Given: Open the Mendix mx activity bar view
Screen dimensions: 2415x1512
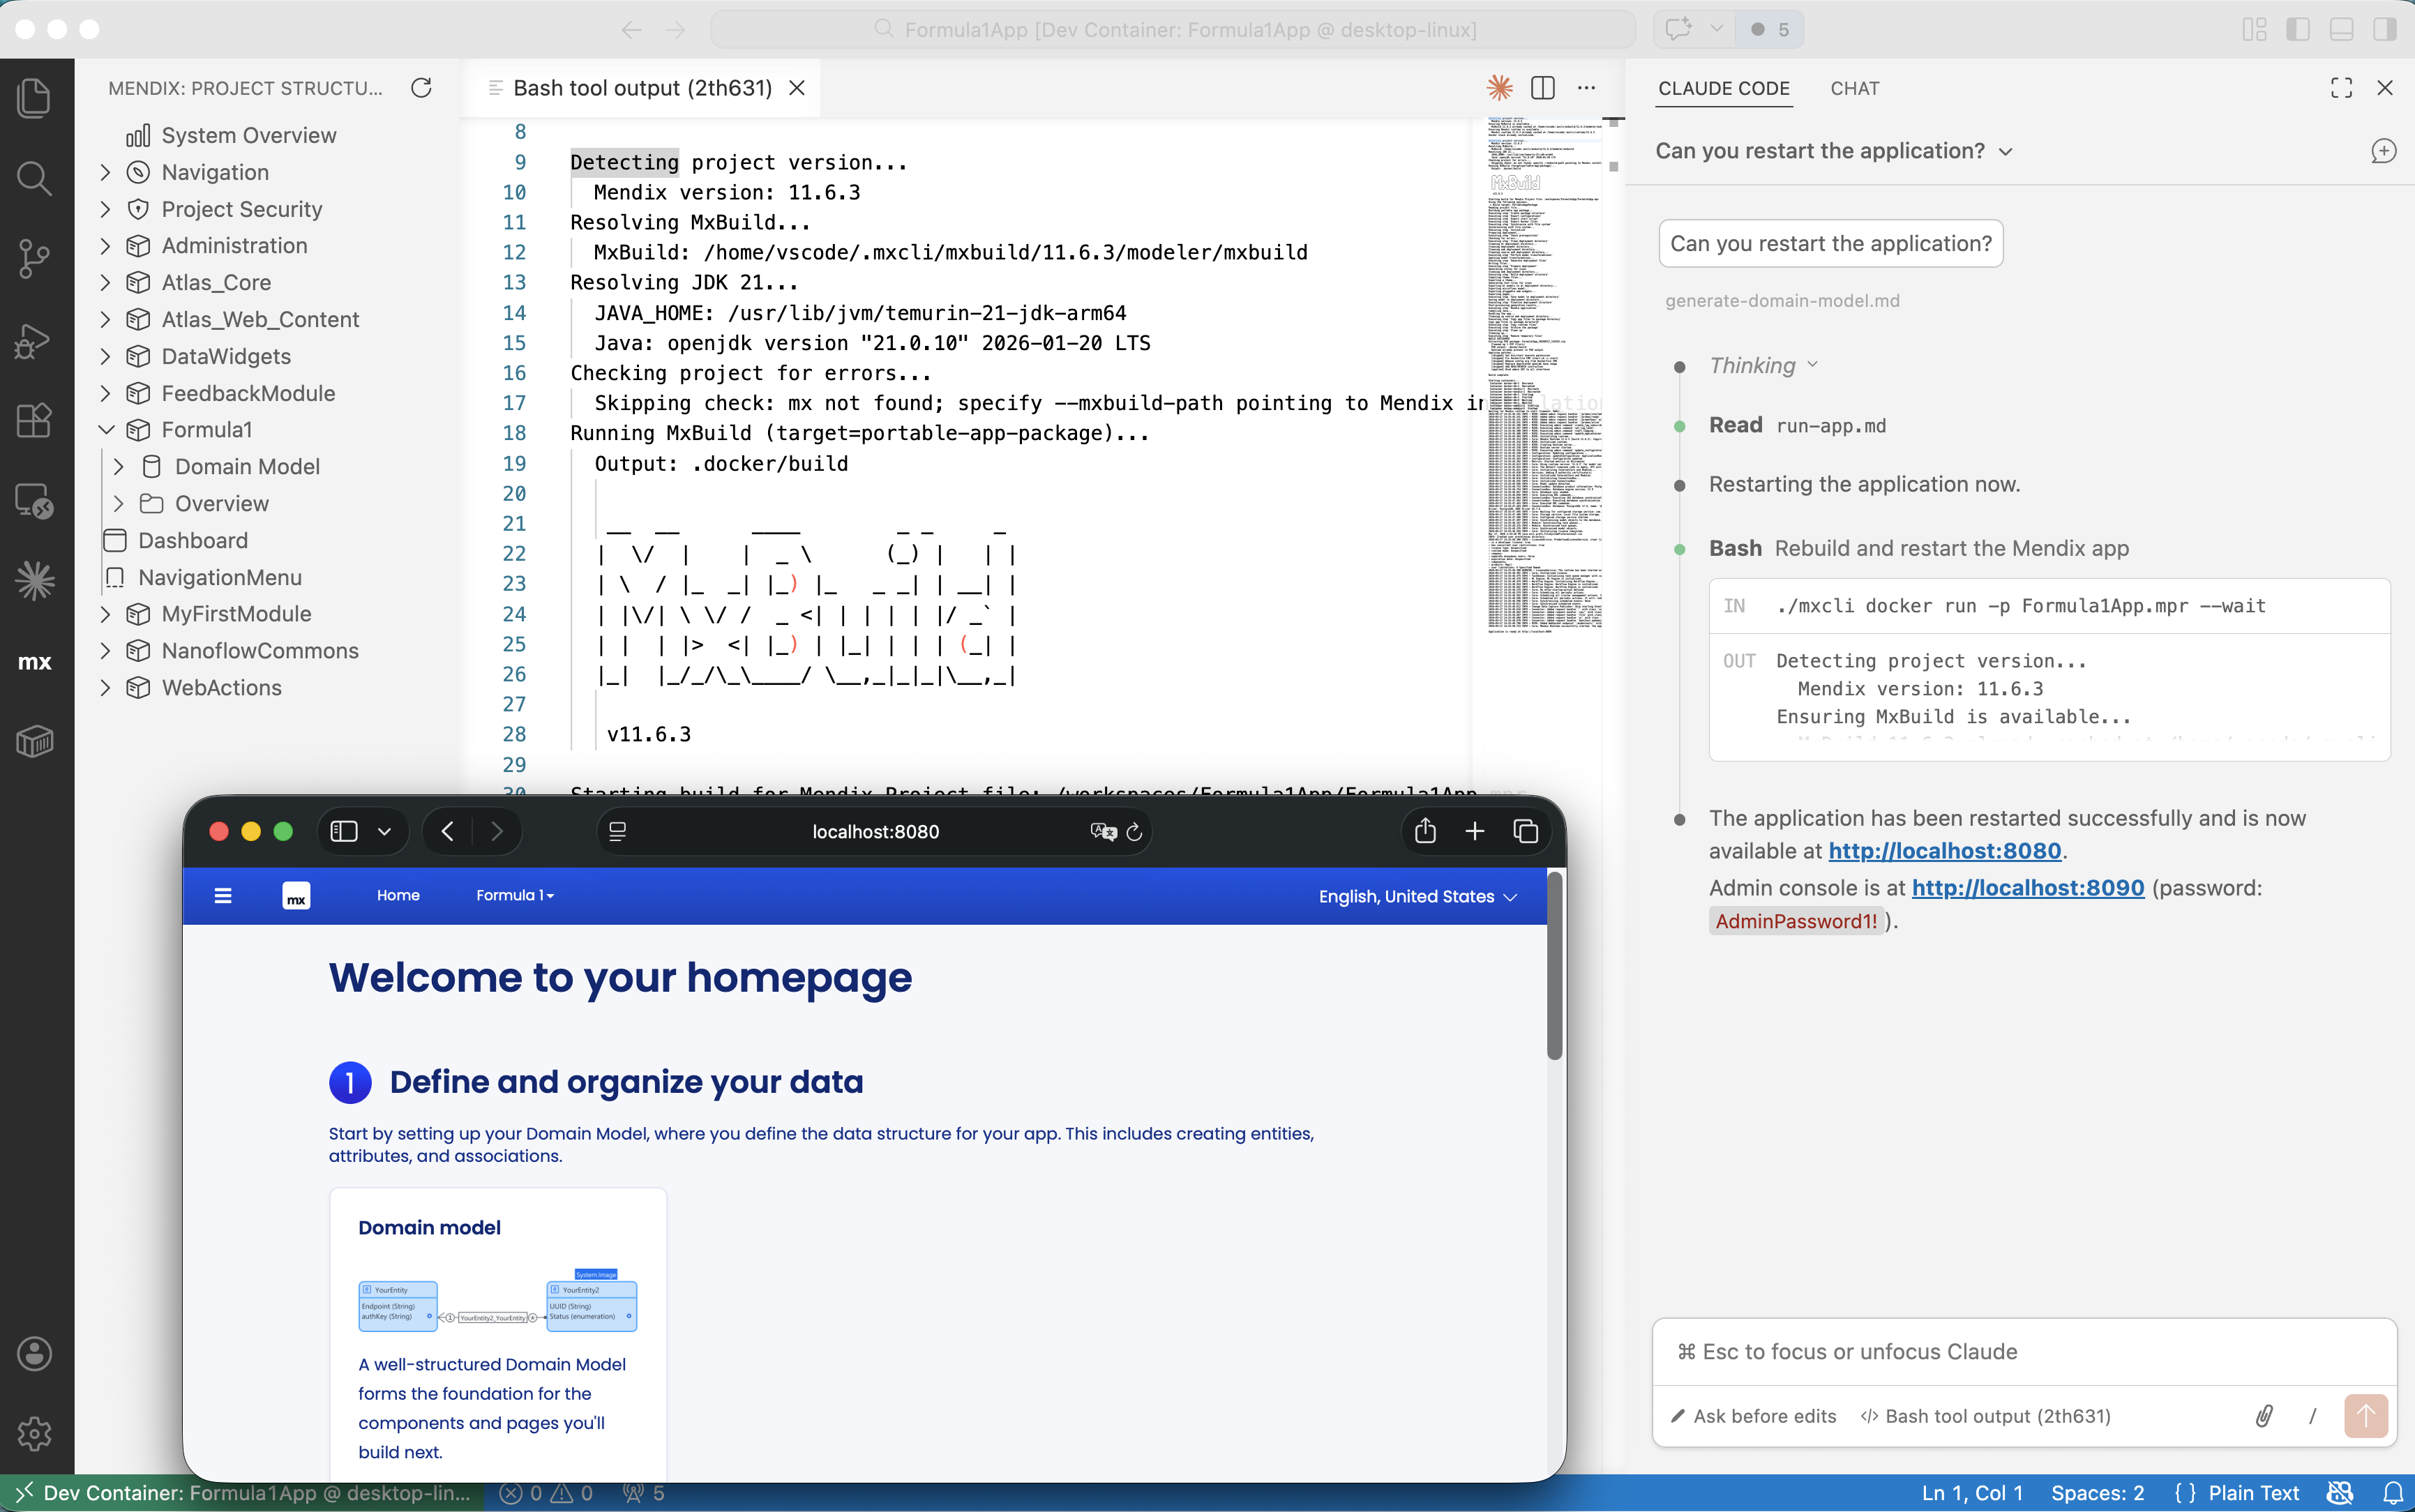Looking at the screenshot, I should click(34, 662).
